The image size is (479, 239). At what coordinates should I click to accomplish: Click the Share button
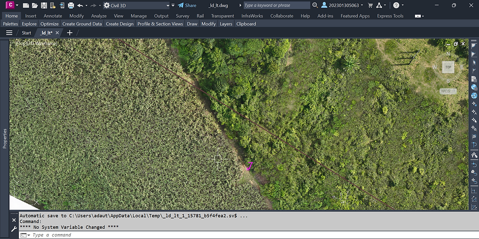187,5
